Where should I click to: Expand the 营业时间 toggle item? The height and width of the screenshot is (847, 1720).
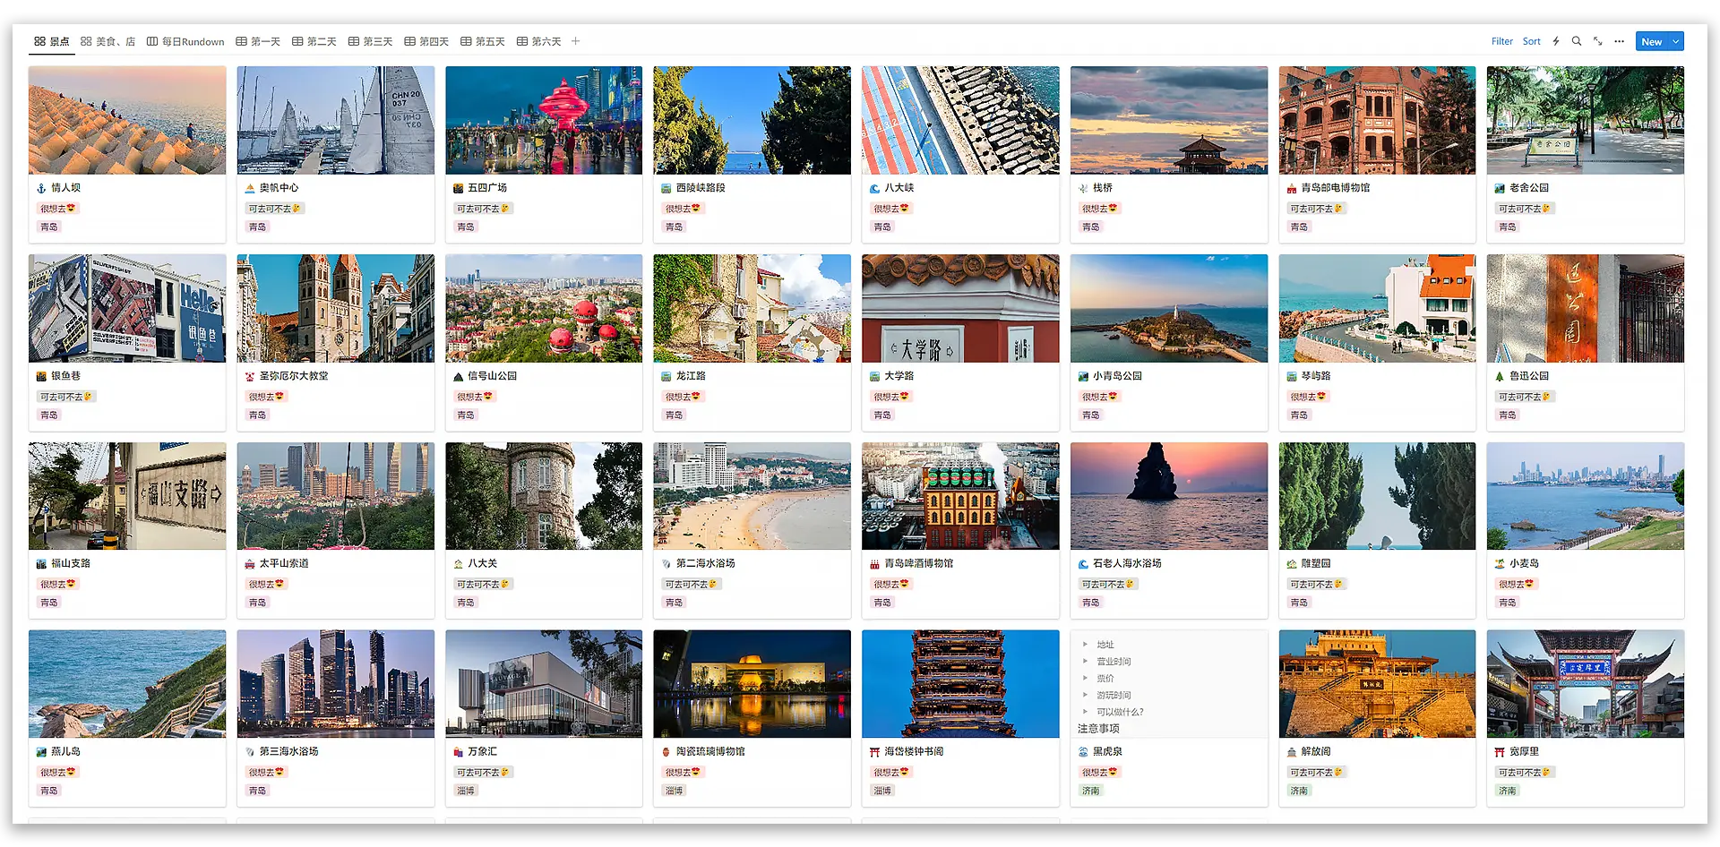(1085, 662)
